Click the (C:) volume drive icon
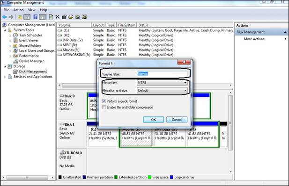Viewport: 289px width, 186px height. coord(60,30)
